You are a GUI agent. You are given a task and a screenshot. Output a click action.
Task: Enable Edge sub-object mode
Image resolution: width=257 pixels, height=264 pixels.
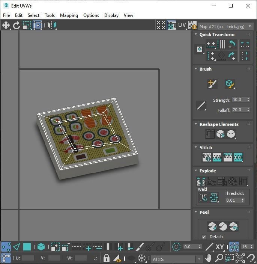[17, 247]
